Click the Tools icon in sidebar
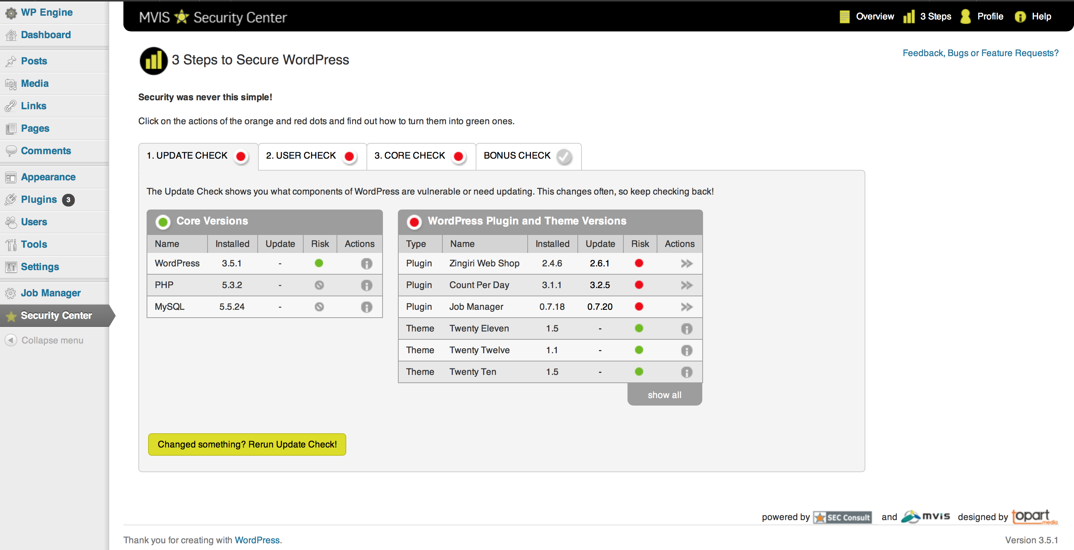Image resolution: width=1074 pixels, height=550 pixels. [11, 245]
